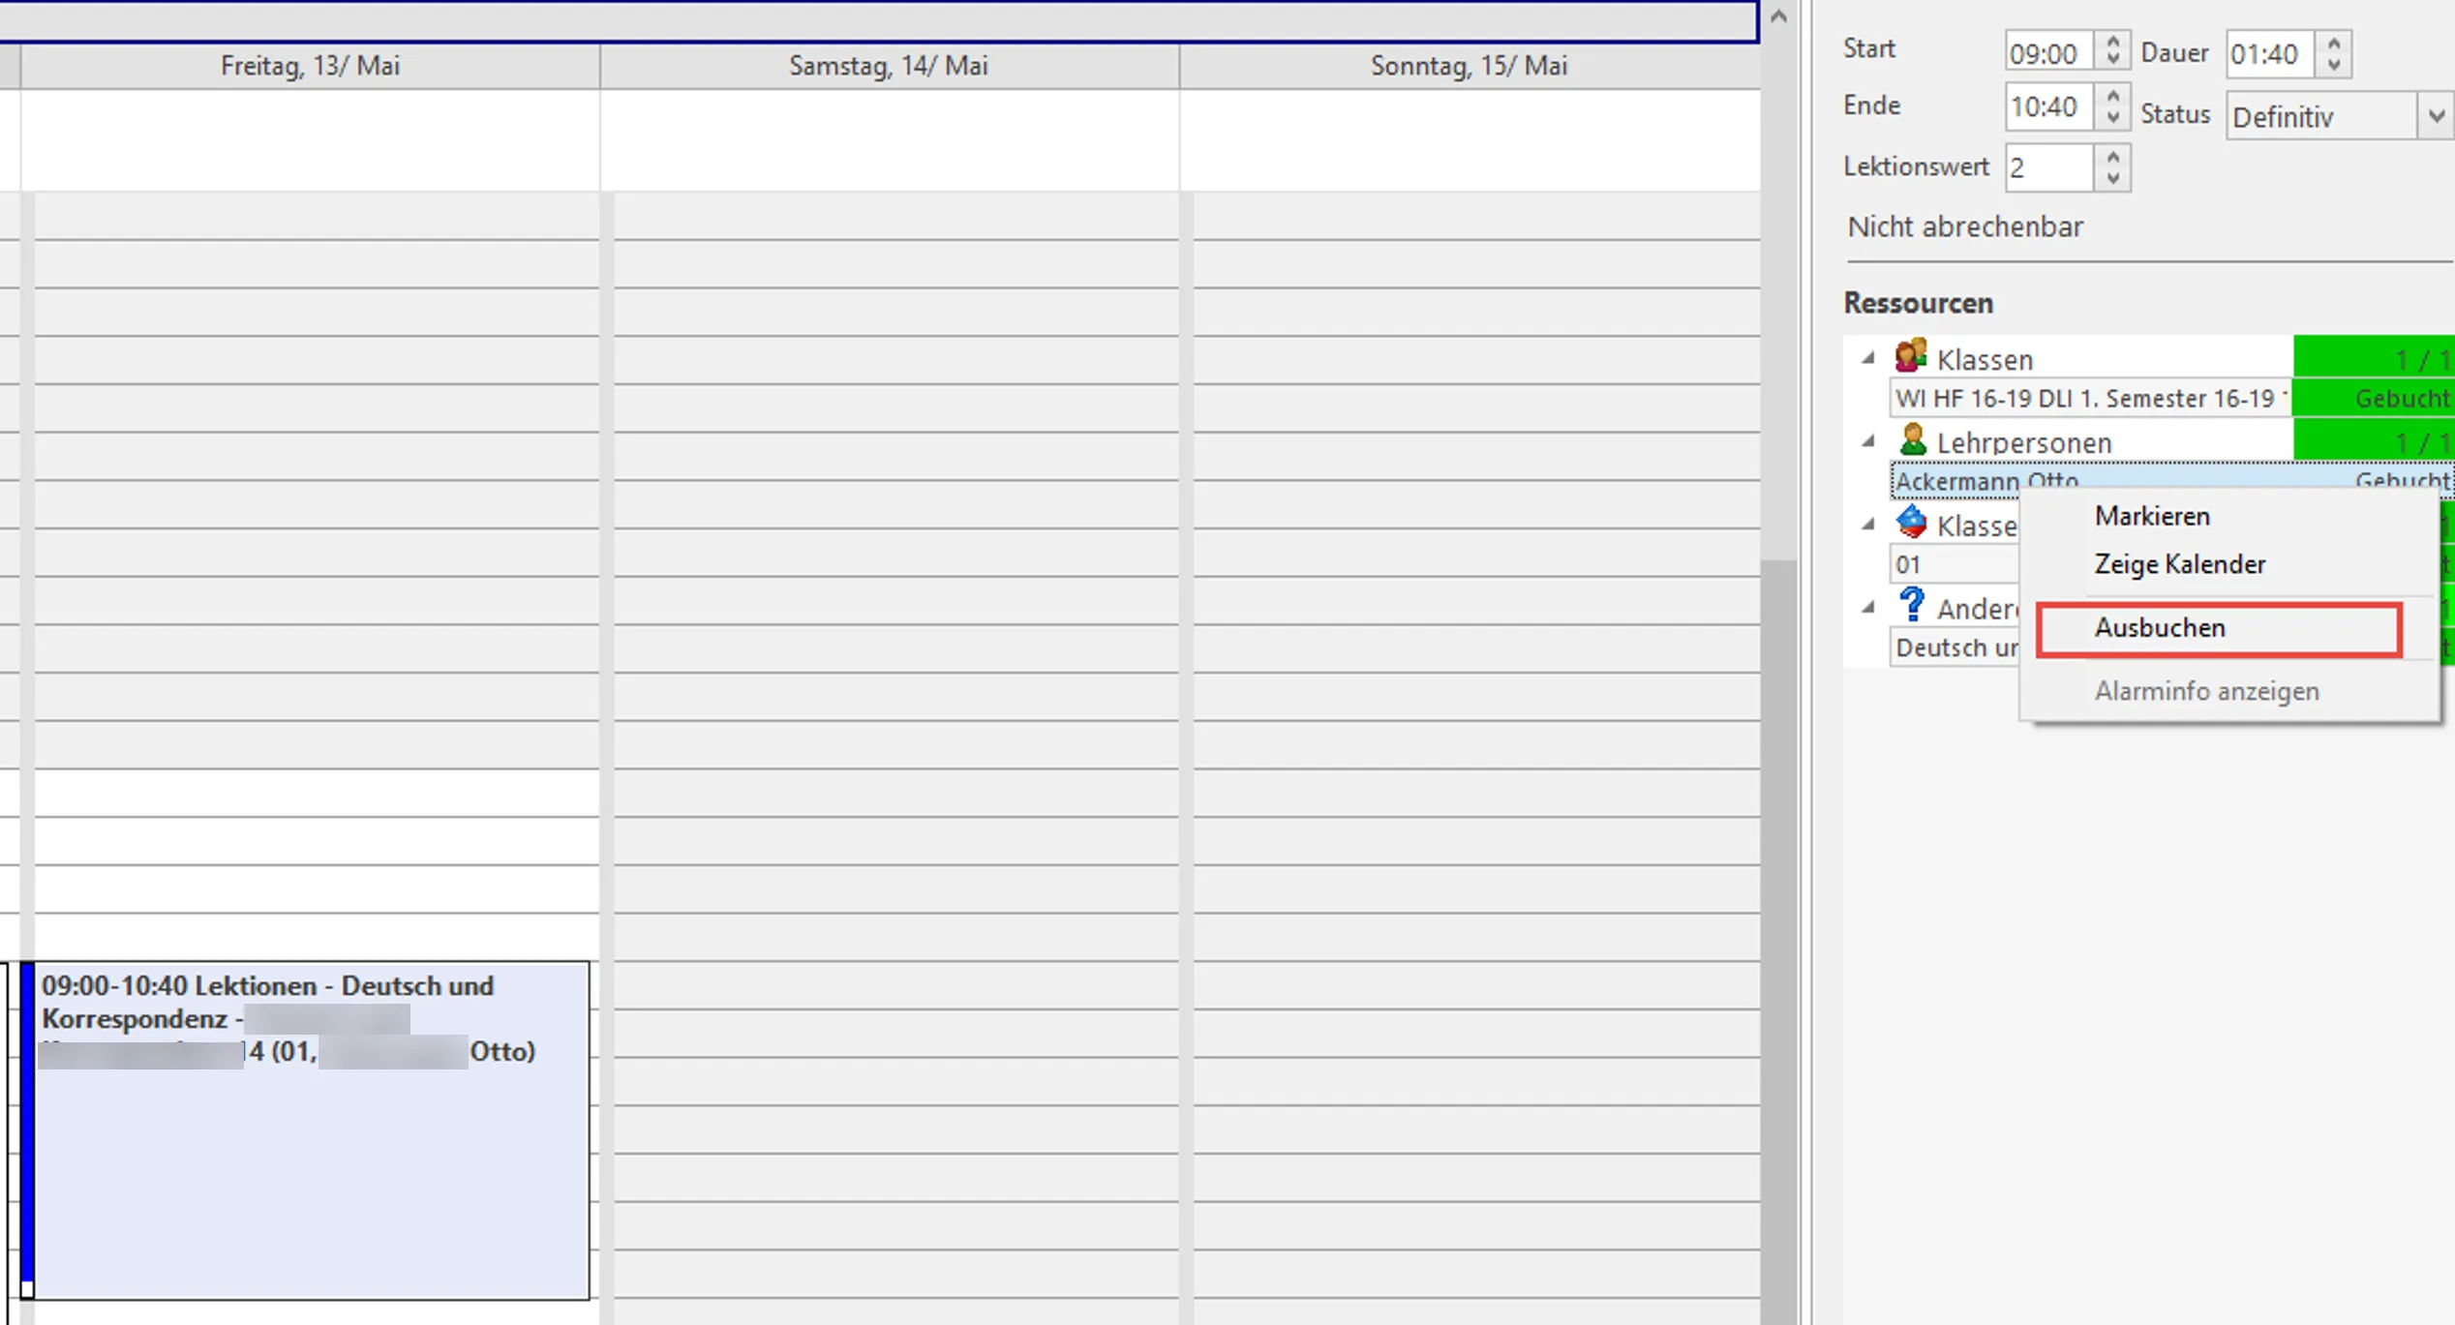Decrease the Lektionswert with down arrow
Image resolution: width=2455 pixels, height=1325 pixels.
click(x=2113, y=177)
